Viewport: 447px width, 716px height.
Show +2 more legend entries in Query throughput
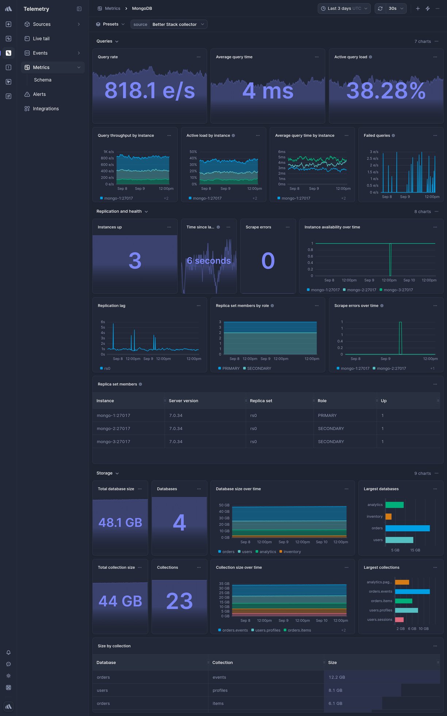[166, 198]
